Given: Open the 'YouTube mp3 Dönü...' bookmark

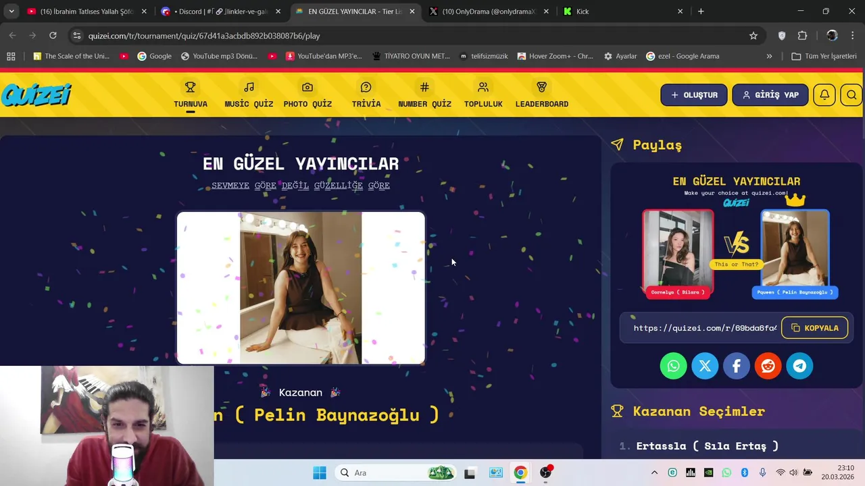Looking at the screenshot, I should 219,56.
